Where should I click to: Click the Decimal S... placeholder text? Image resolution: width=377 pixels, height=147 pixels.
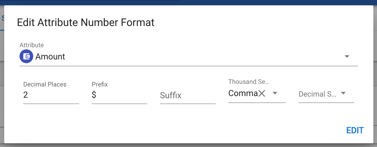317,94
